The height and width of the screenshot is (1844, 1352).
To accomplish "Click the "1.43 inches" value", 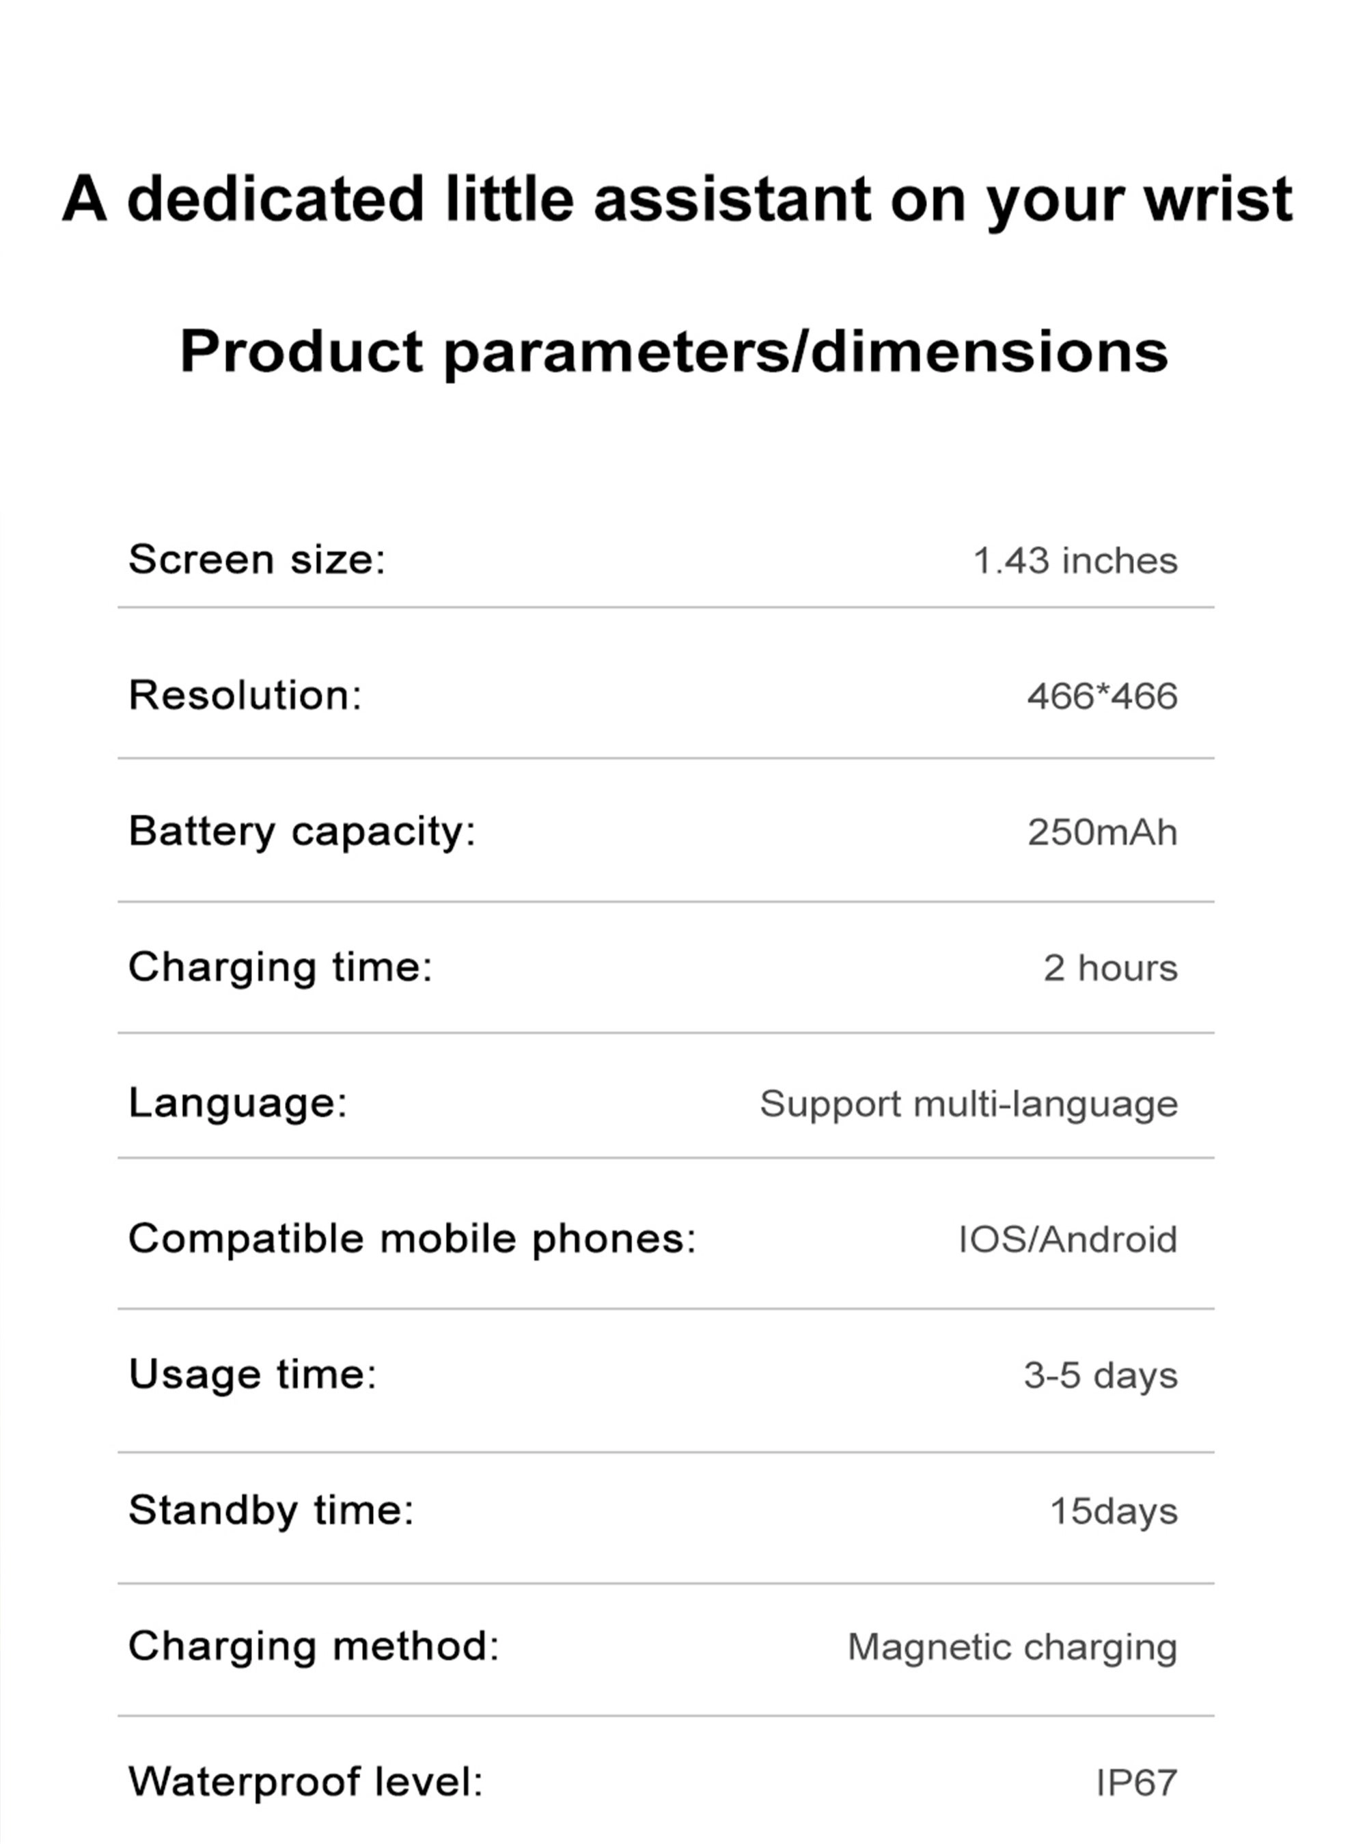I will click(x=1075, y=562).
